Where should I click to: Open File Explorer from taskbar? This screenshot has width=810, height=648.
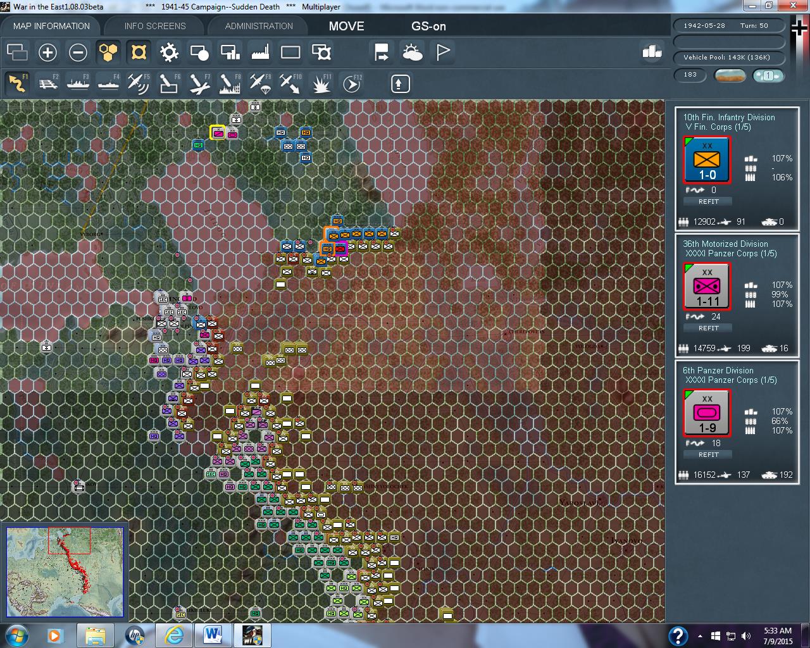pyautogui.click(x=95, y=635)
